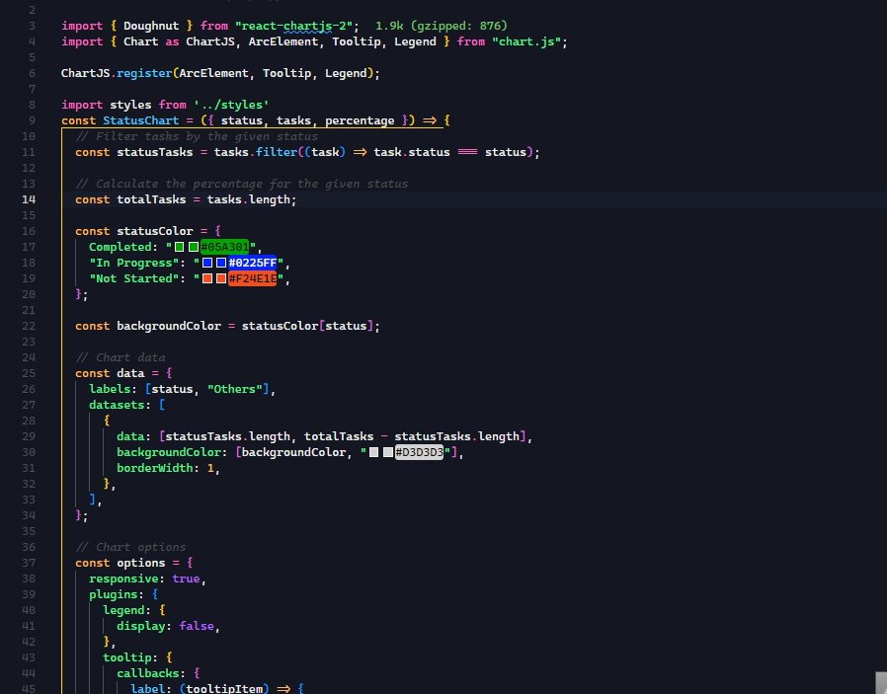The image size is (887, 694).
Task: Click the "// Chart data" comment
Action: (x=120, y=357)
